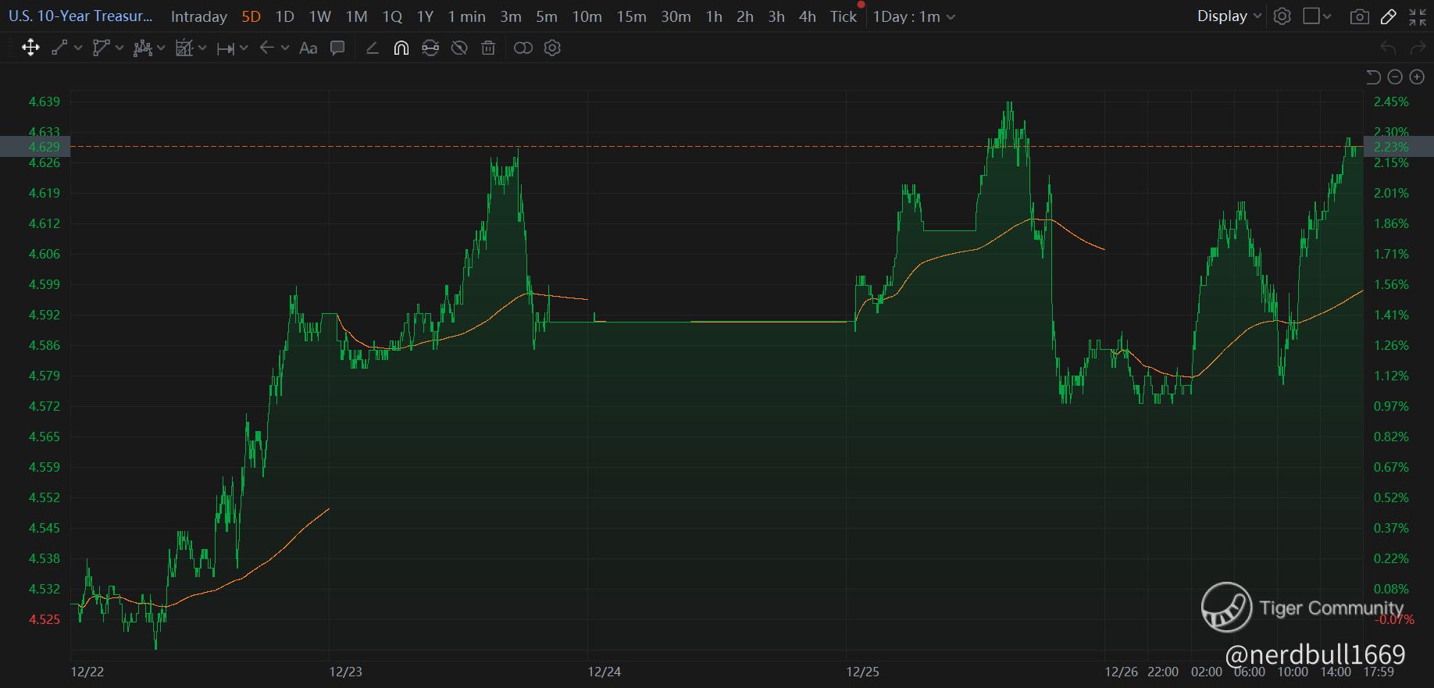The height and width of the screenshot is (688, 1434).
Task: Switch to the 4h interval
Action: (x=808, y=16)
